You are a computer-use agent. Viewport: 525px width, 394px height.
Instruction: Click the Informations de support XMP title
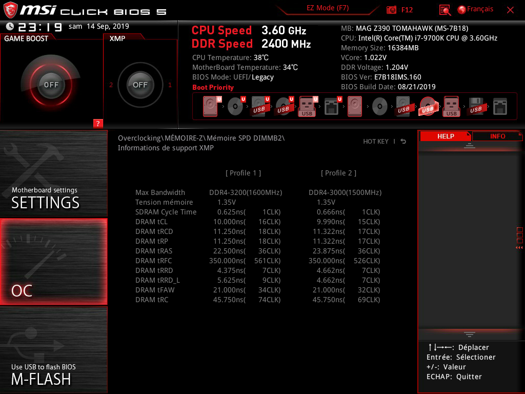[166, 148]
